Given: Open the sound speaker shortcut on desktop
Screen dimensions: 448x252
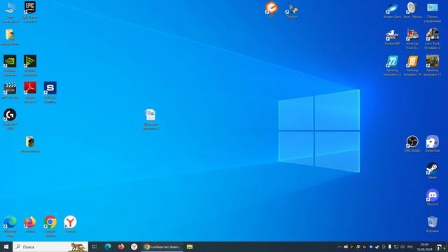Looking at the screenshot, I should (x=412, y=10).
